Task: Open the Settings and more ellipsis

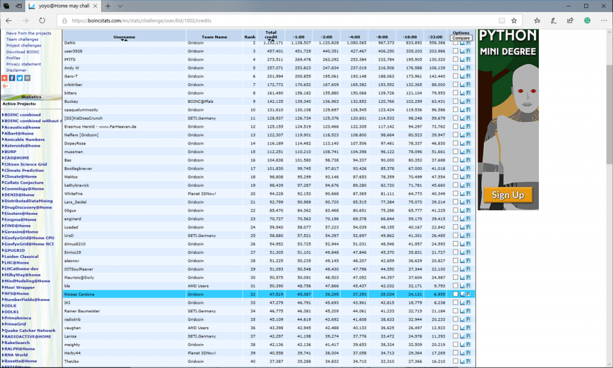Action: pyautogui.click(x=604, y=21)
